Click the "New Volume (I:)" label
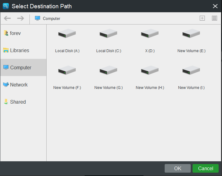This screenshot has width=222, height=176. (x=191, y=88)
